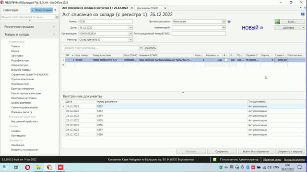Open the Регистр dropdown
Image resolution: width=307 pixels, height=172 pixels.
(130, 40)
